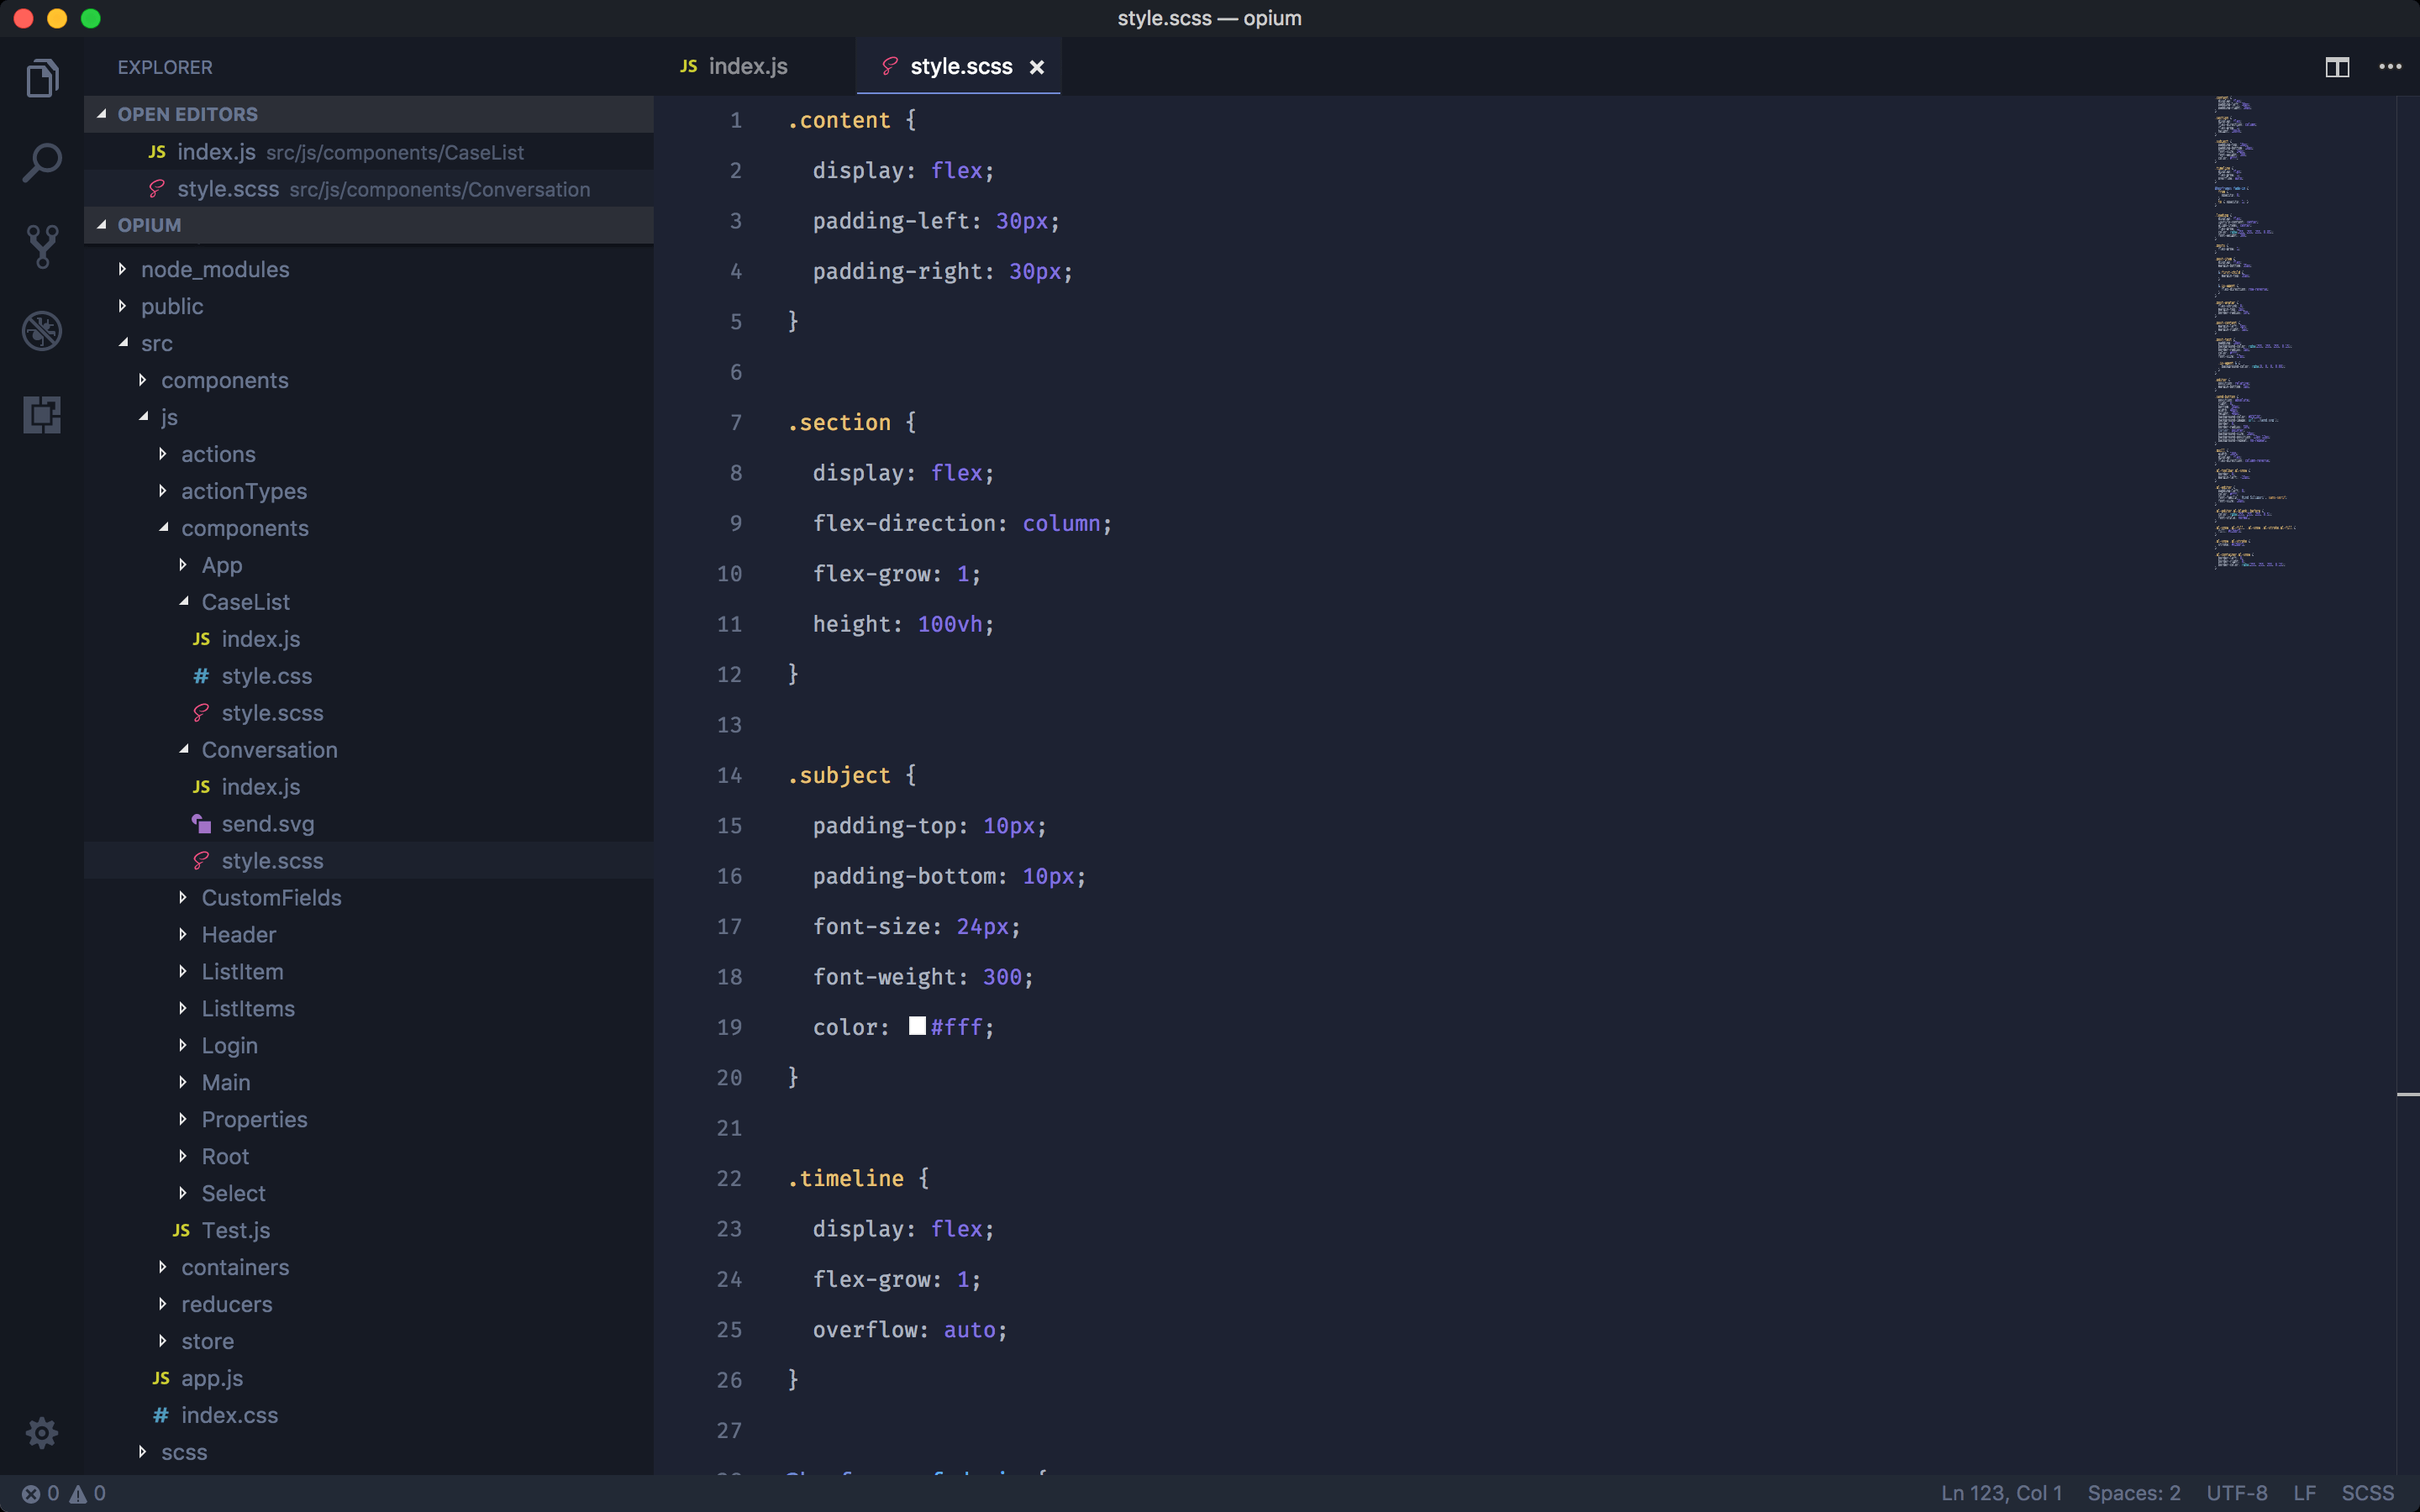Click the errors and warnings status indicator
Image resolution: width=2420 pixels, height=1512 pixels.
coord(64,1493)
